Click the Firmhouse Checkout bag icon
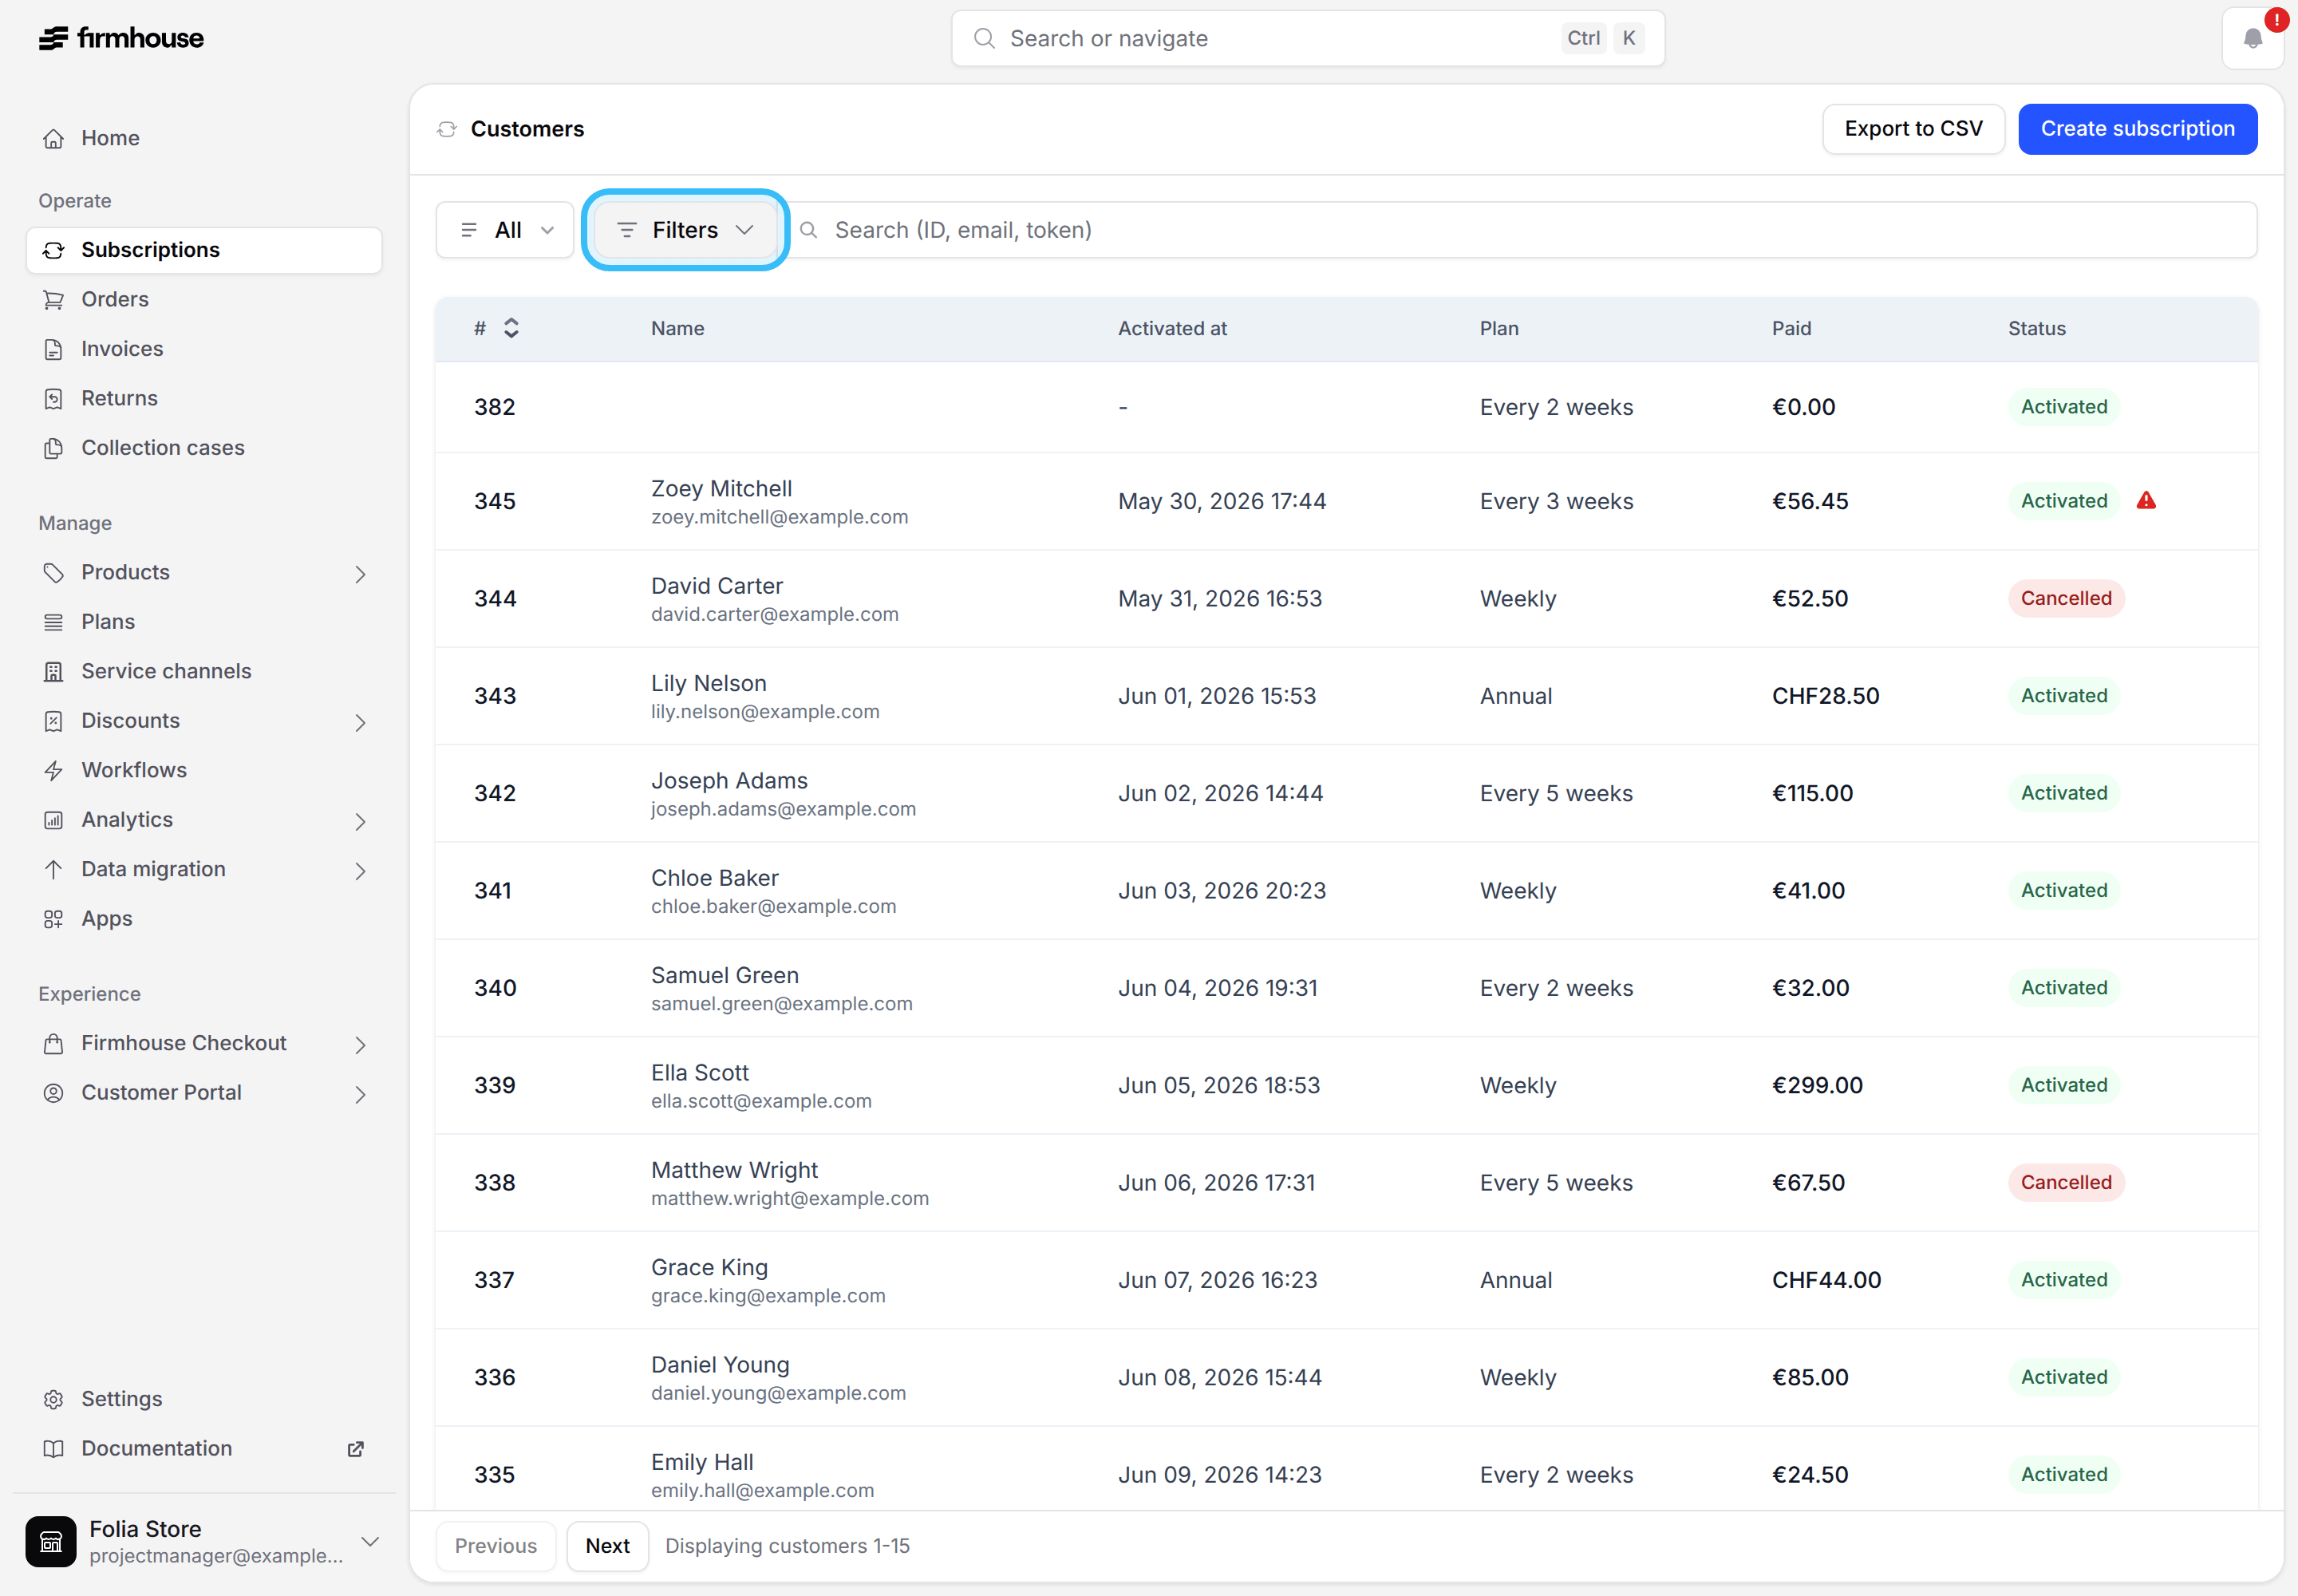The height and width of the screenshot is (1596, 2298). pyautogui.click(x=54, y=1044)
